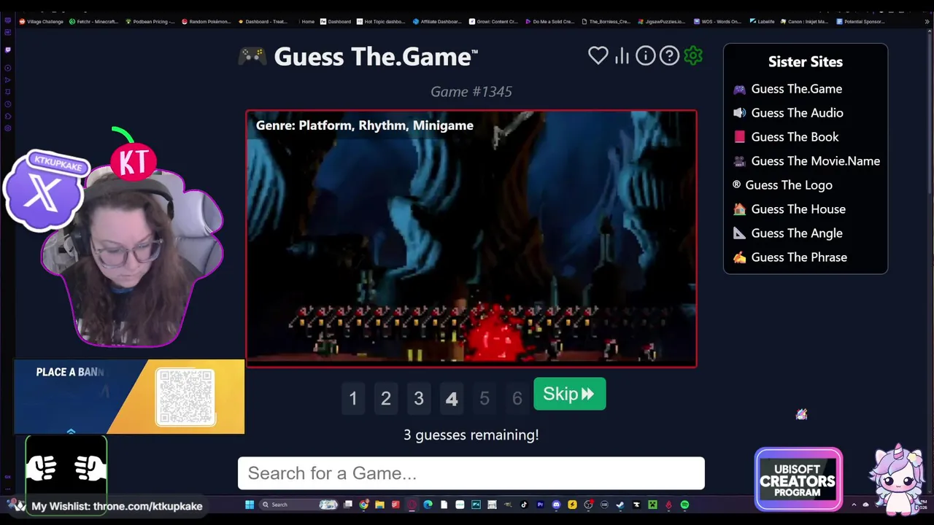Open Discord from taskbar
The image size is (934, 525).
[556, 505]
